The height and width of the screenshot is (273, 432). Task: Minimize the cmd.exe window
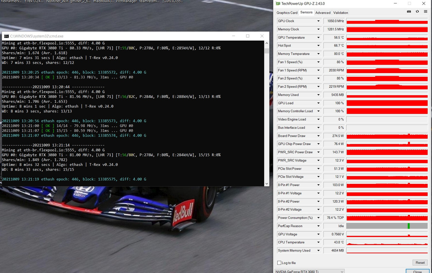tap(233, 36)
